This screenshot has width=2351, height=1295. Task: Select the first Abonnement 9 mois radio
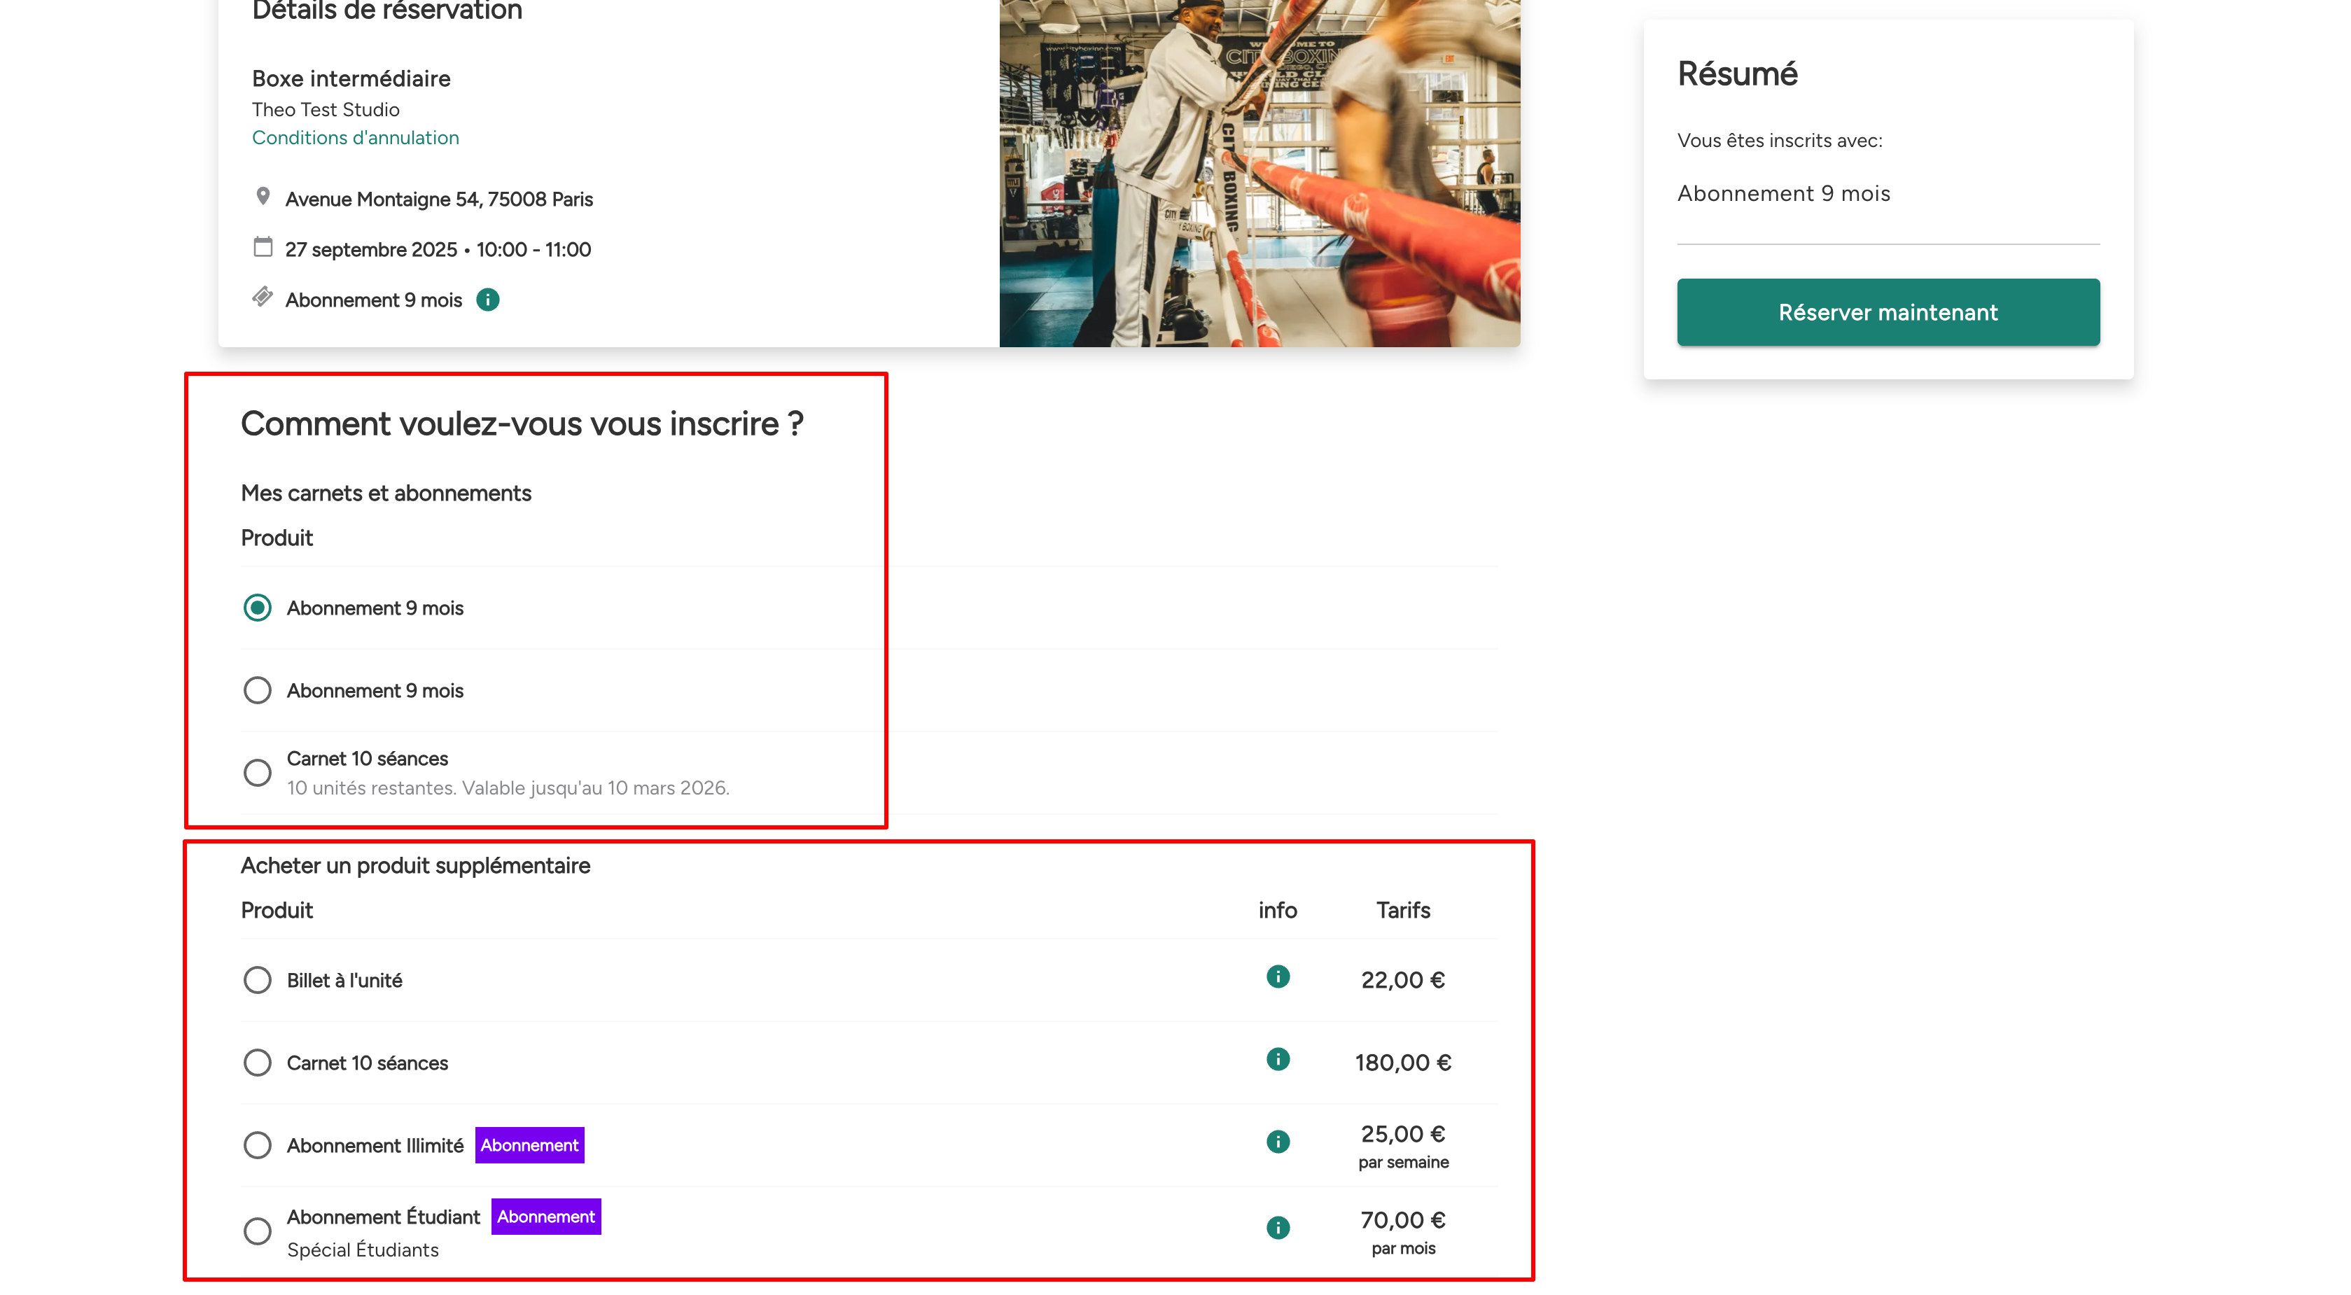[258, 608]
